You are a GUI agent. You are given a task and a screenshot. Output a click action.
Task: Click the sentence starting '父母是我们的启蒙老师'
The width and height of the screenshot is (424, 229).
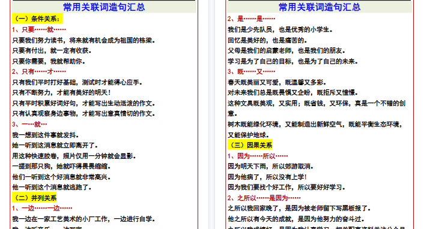286,50
